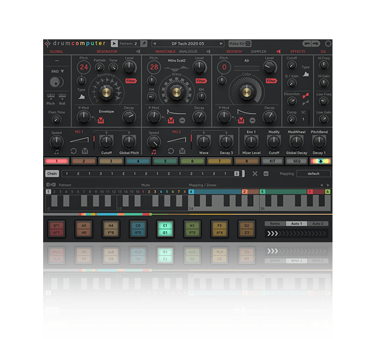Toggle MG 1 tempo sync note icon

coord(56,152)
